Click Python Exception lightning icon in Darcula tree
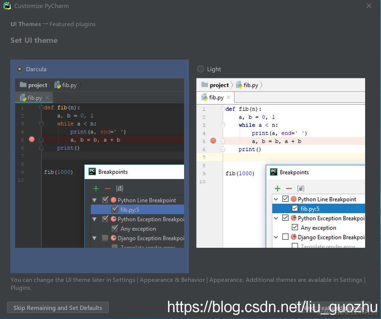The width and height of the screenshot is (381, 319). 113,219
